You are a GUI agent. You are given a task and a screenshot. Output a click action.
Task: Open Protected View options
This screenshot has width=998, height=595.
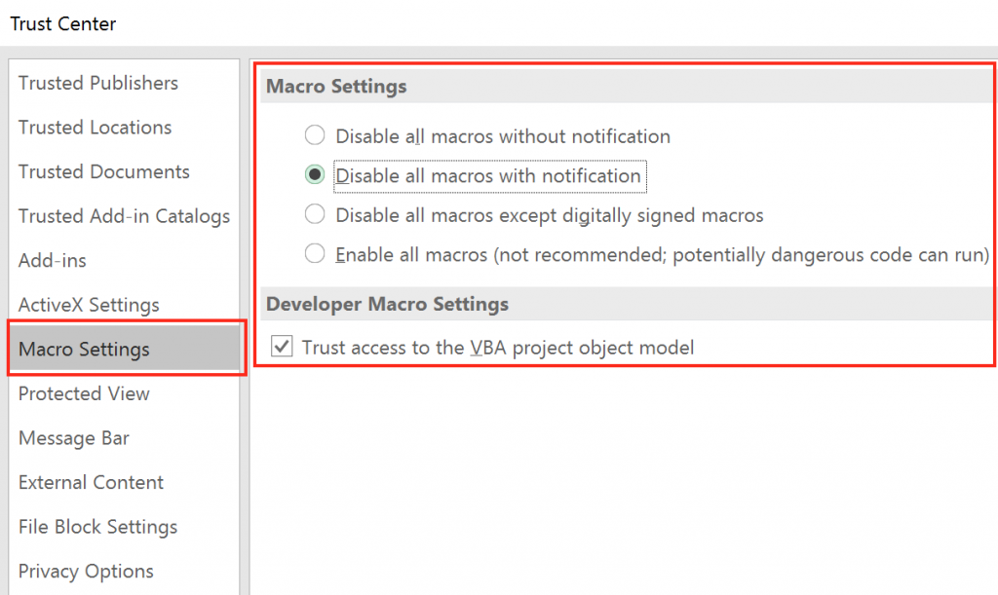[x=84, y=393]
